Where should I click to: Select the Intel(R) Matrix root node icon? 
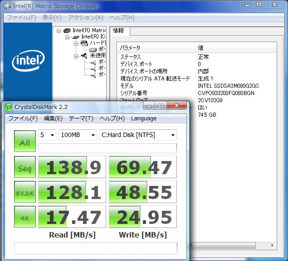click(67, 31)
